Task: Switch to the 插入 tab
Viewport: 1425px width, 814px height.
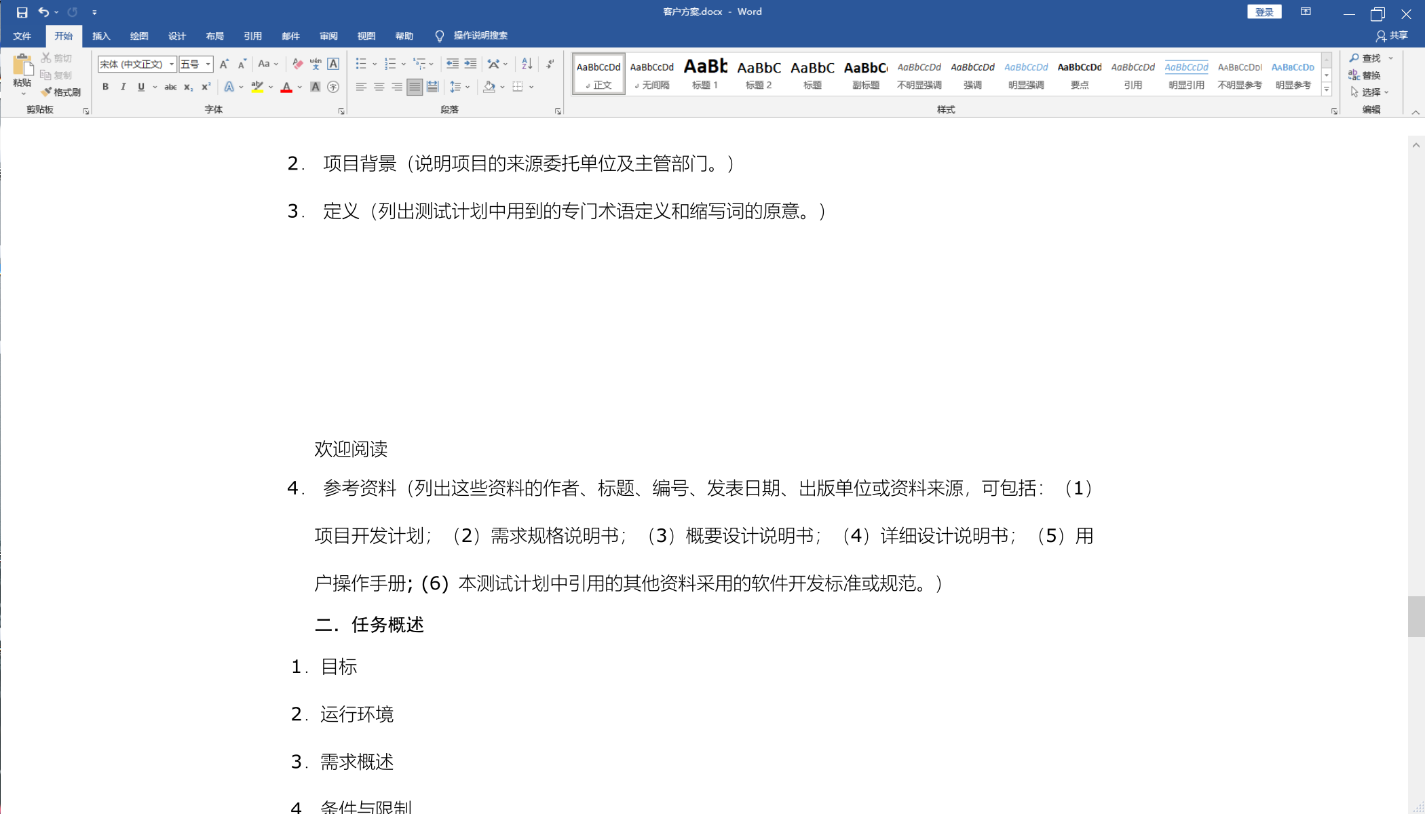Action: [x=101, y=35]
